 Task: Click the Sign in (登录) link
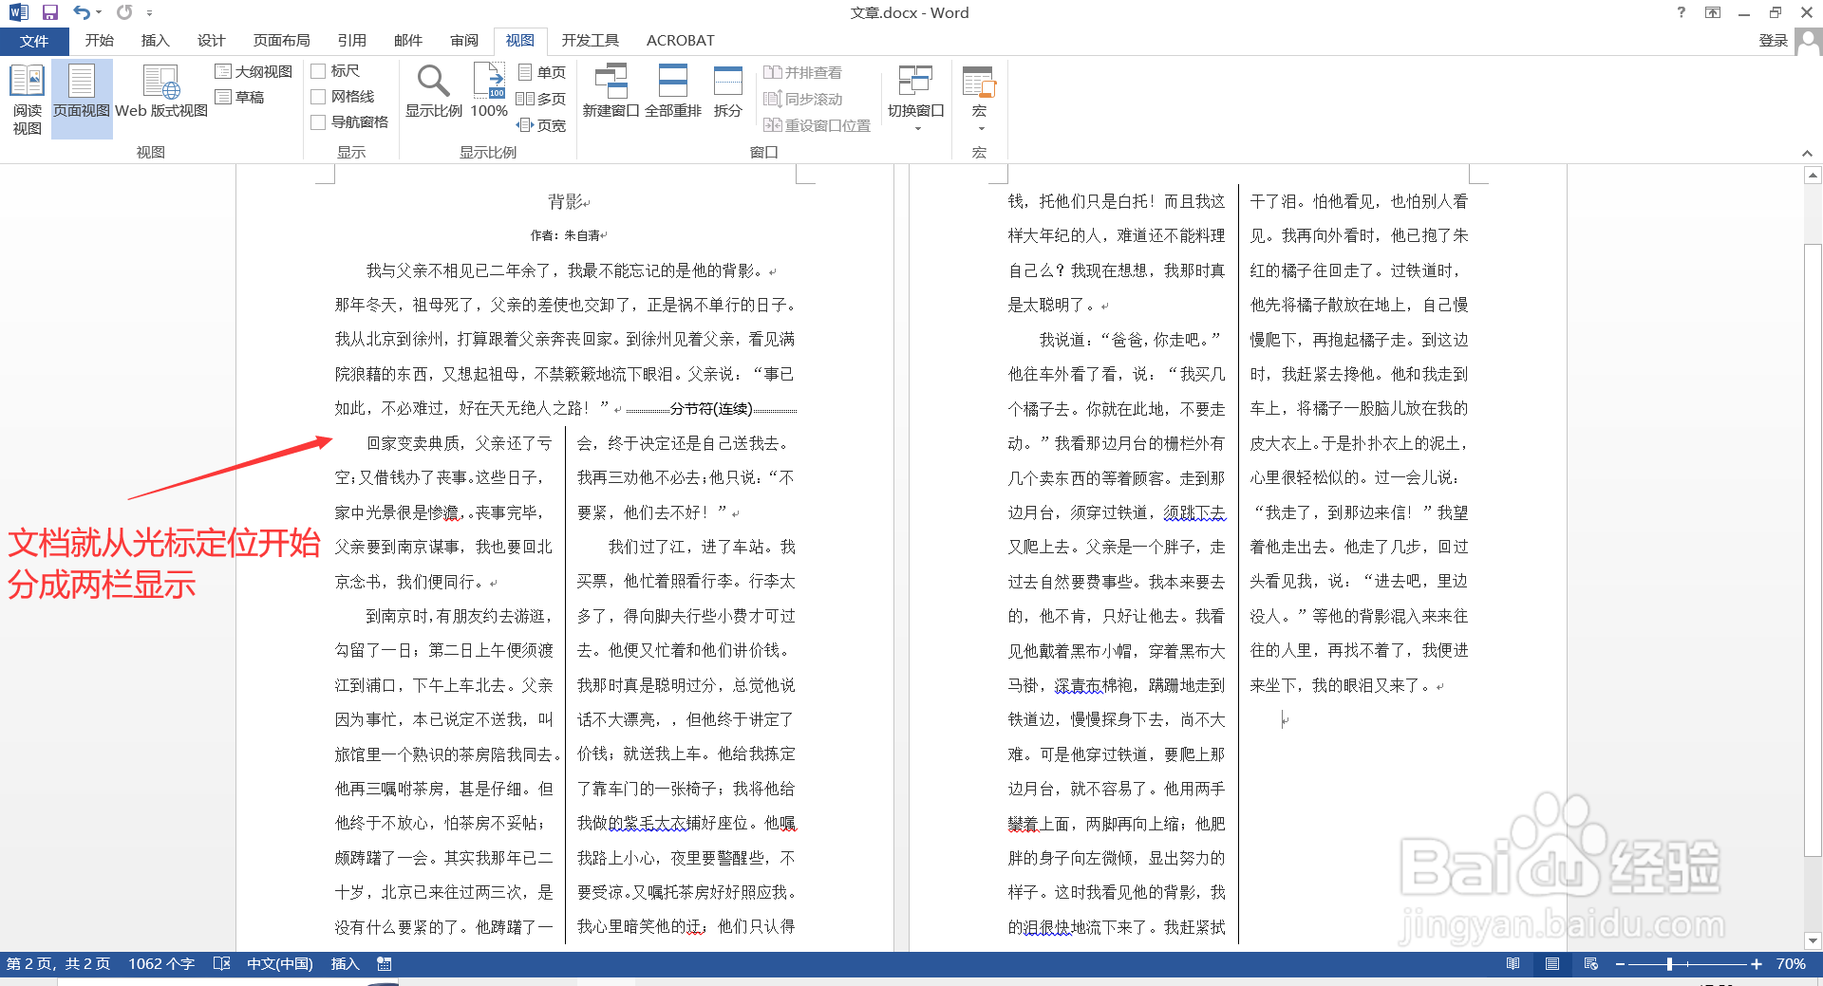(1774, 41)
